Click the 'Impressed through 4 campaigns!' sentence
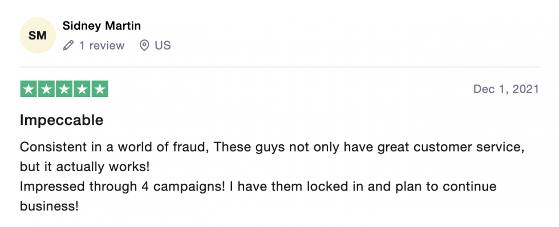Image resolution: width=559 pixels, height=227 pixels. (x=122, y=187)
